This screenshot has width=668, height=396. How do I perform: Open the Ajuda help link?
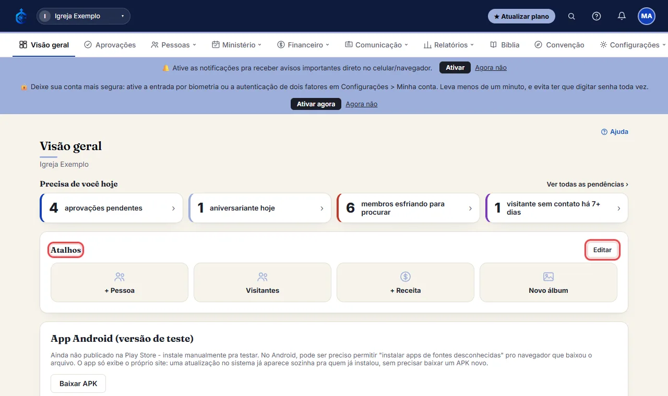tap(615, 132)
